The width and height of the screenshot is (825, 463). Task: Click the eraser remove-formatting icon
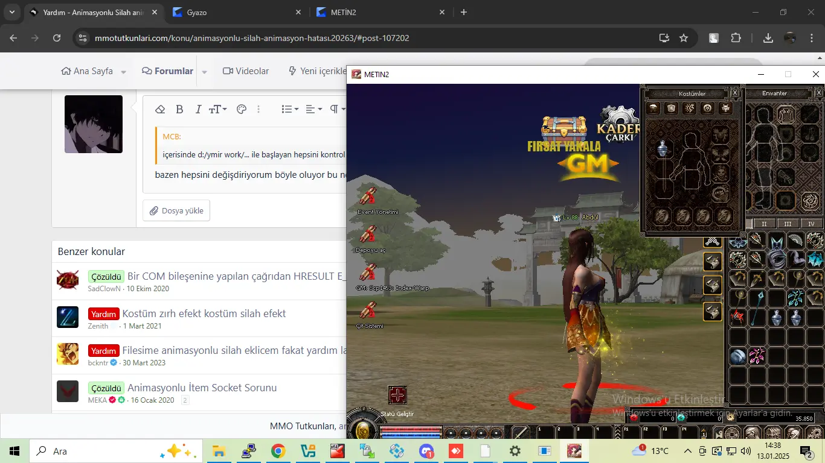[160, 109]
